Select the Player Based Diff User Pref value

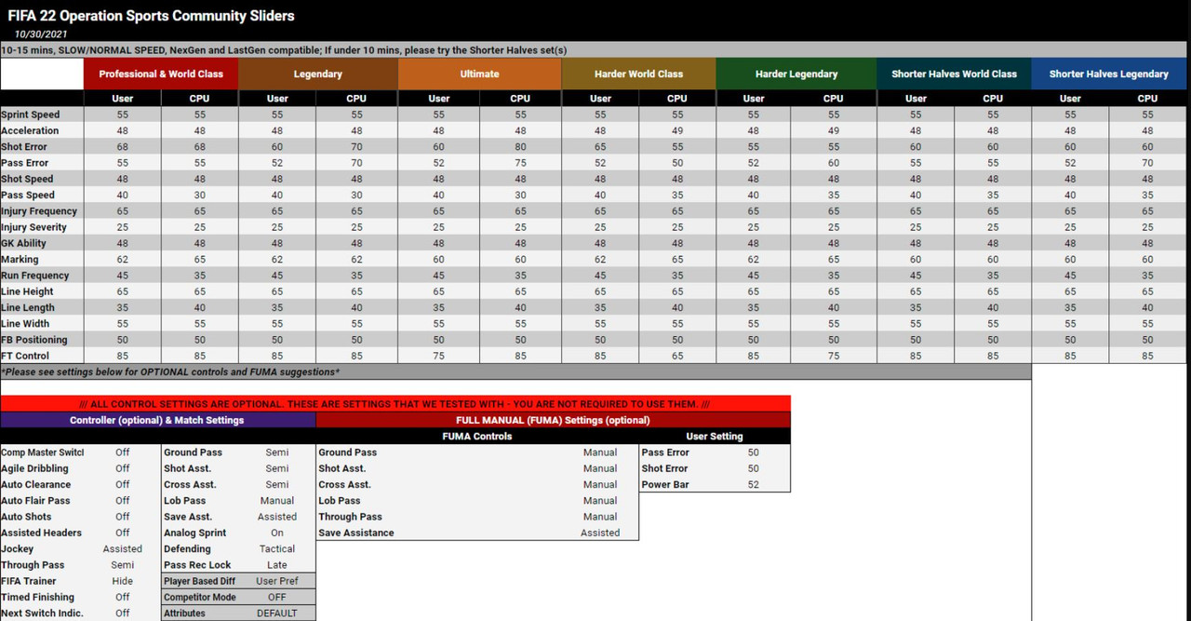tap(277, 581)
